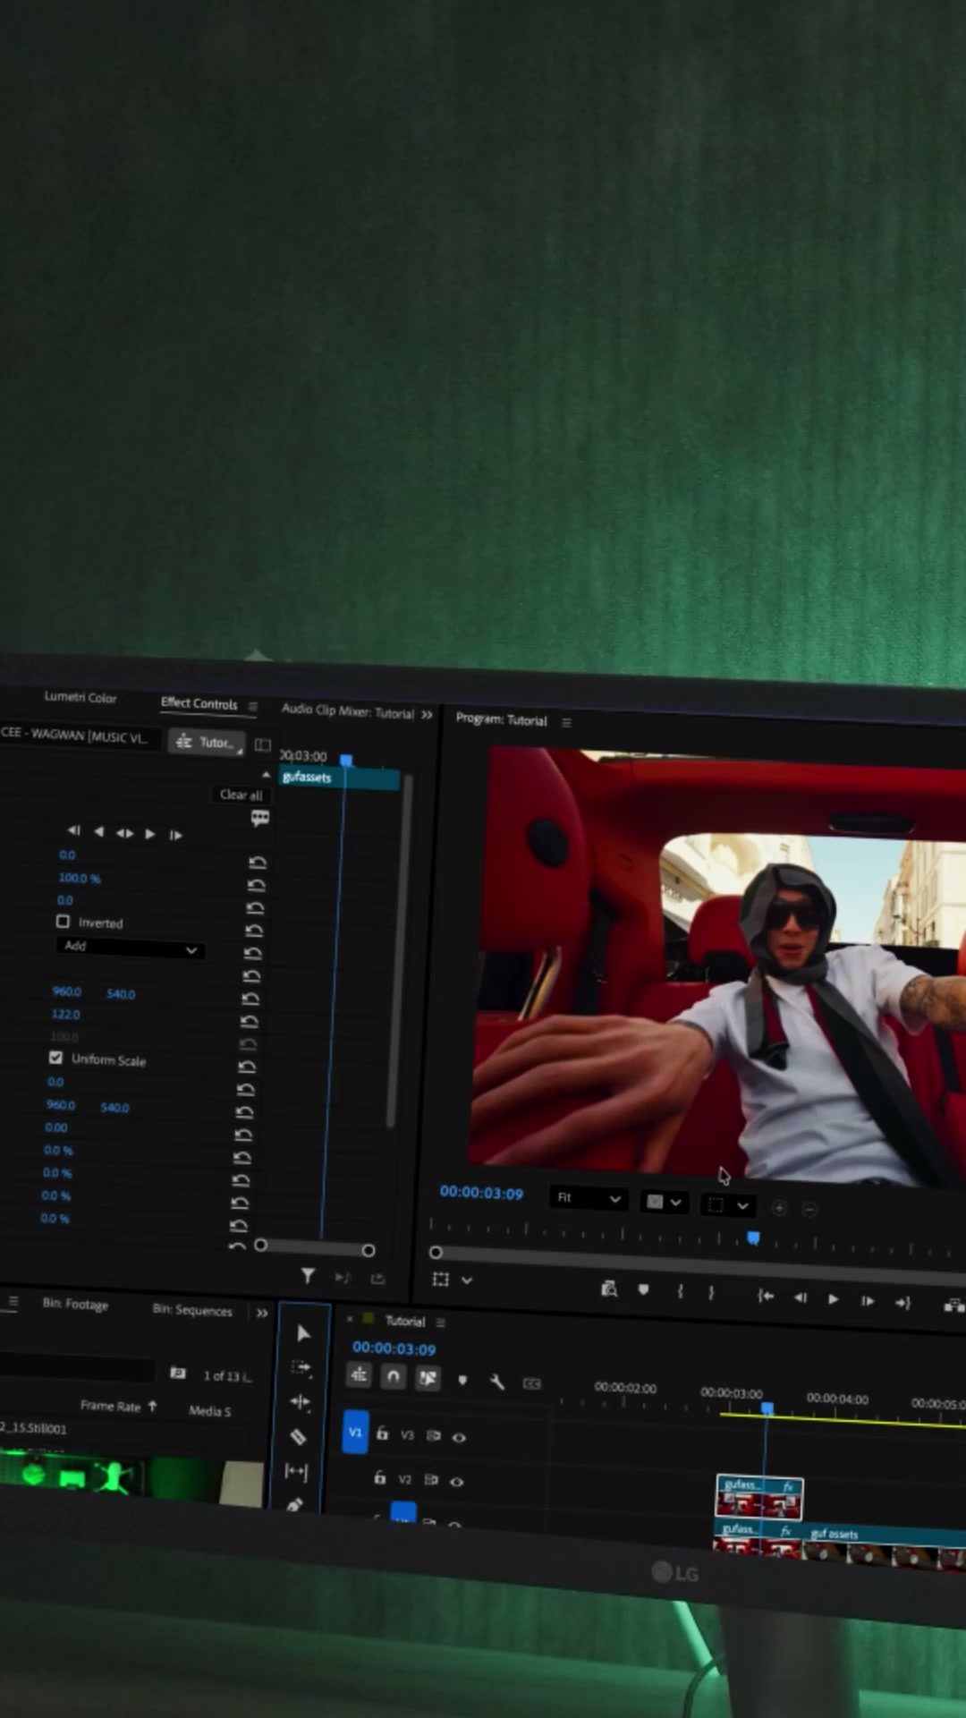Viewport: 966px width, 1718px height.
Task: Toggle insert sequences as nests button
Action: pos(359,1374)
